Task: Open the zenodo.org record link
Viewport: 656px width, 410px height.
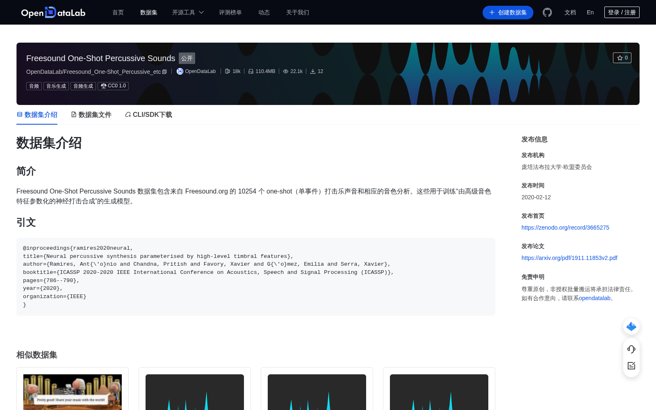Action: pyautogui.click(x=565, y=228)
